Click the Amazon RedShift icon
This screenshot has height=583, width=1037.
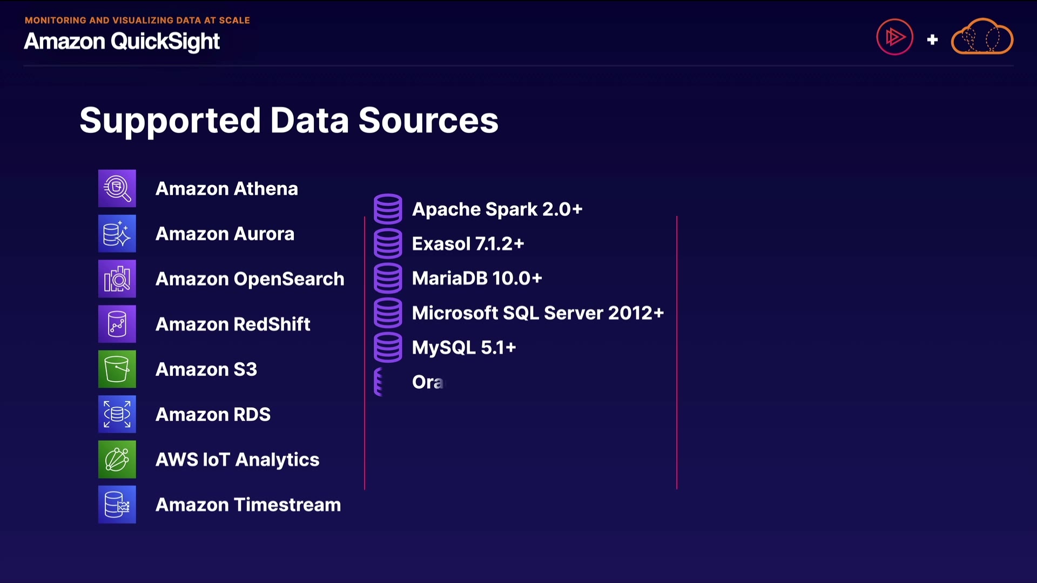coord(117,324)
